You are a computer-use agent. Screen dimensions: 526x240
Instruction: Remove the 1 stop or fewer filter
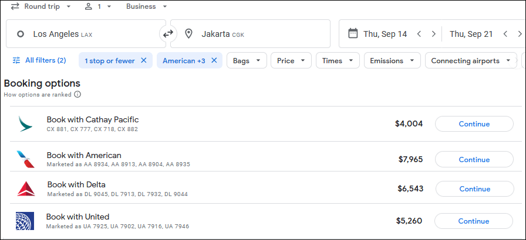(x=144, y=60)
